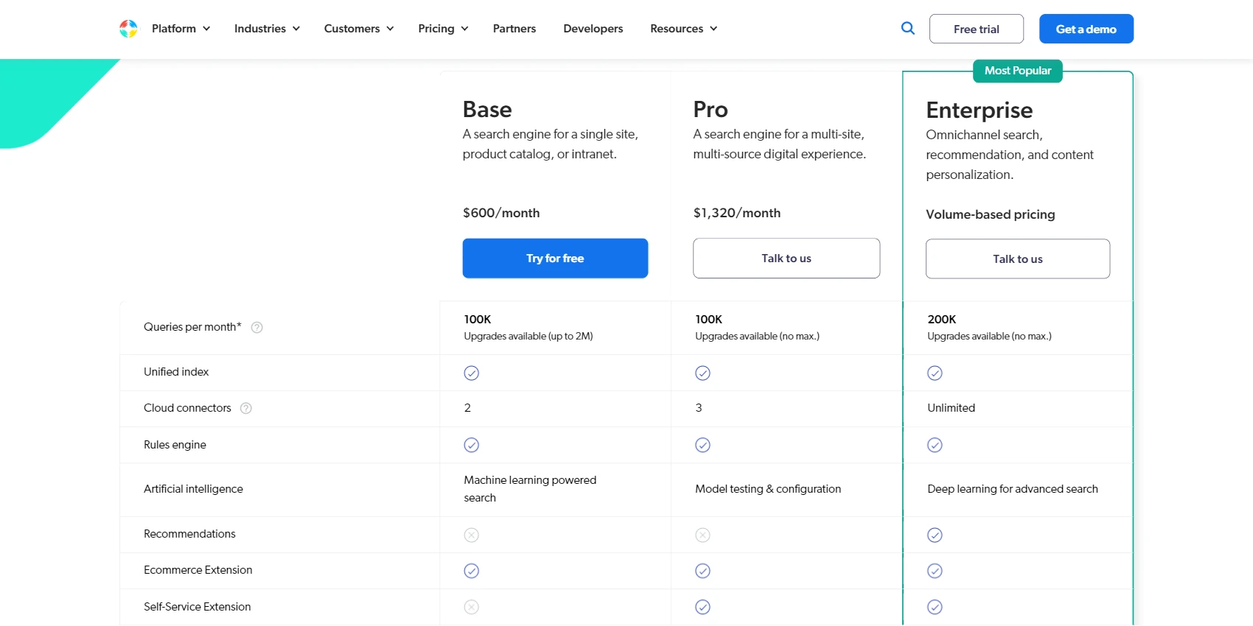
Task: Click the $600/month price
Action: [x=501, y=213]
